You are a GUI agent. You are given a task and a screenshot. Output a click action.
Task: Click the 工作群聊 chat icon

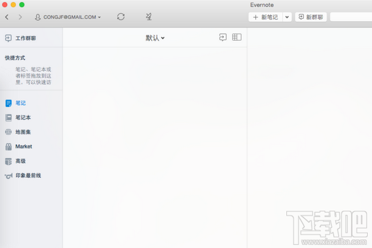(9, 38)
